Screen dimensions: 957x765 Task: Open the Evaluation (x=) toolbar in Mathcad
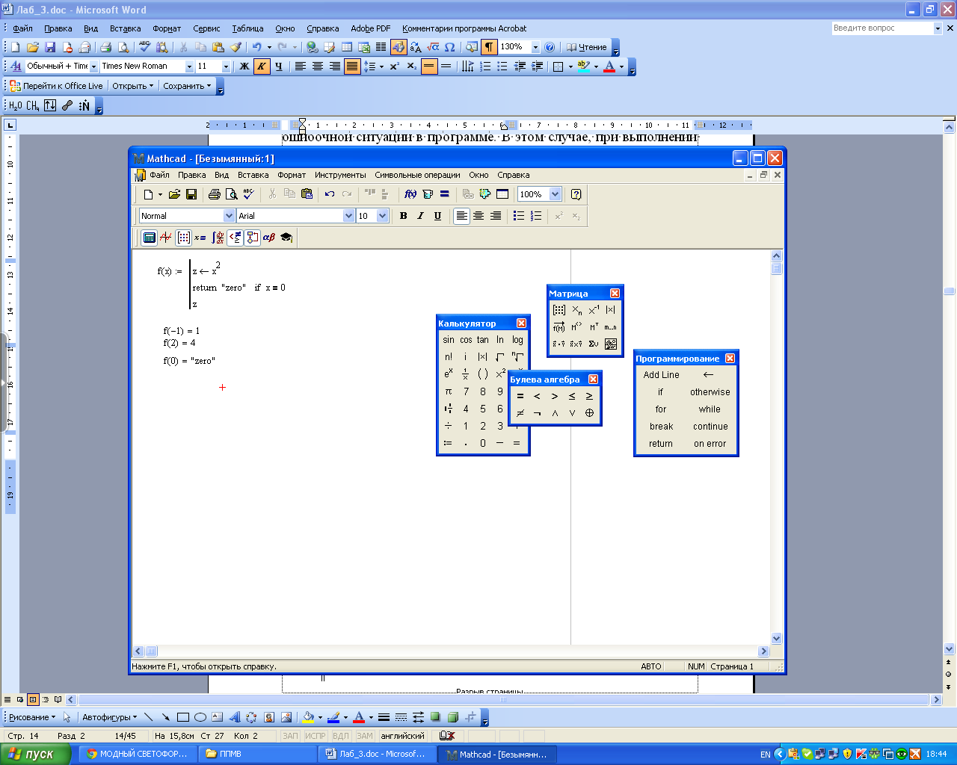coord(200,238)
